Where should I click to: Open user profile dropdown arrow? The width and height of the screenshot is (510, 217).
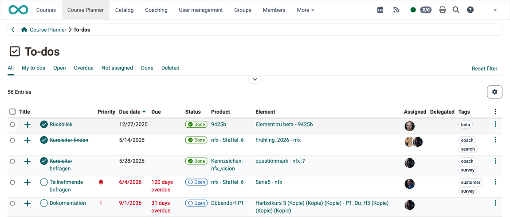click(495, 10)
